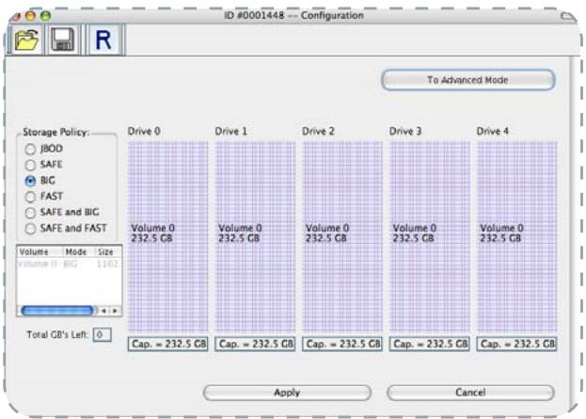The image size is (586, 419).
Task: Select the SAFE storage policy
Action: [30, 165]
